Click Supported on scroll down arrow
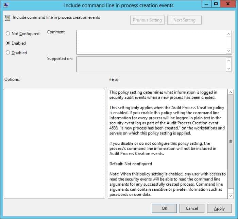 click(229, 68)
